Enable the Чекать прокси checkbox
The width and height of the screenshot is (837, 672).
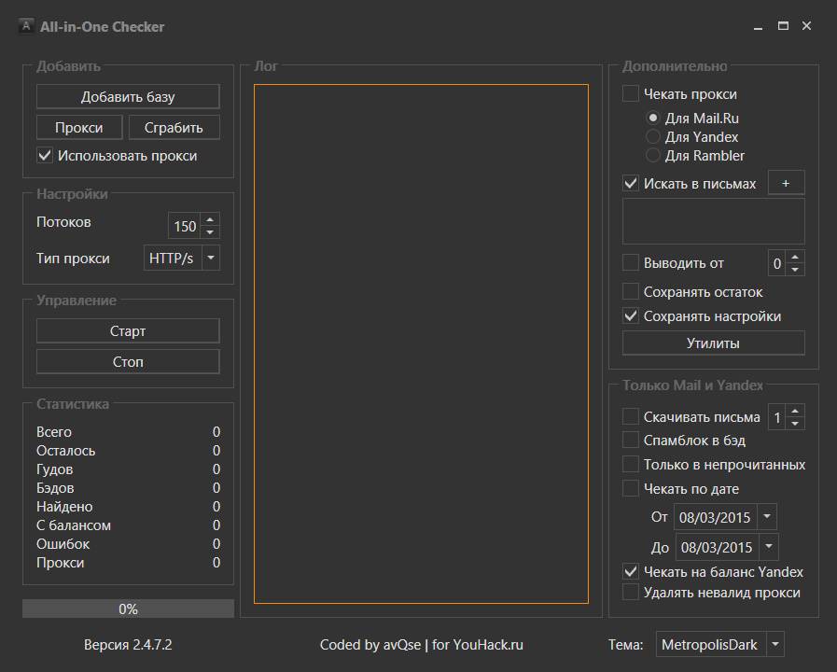pos(631,94)
